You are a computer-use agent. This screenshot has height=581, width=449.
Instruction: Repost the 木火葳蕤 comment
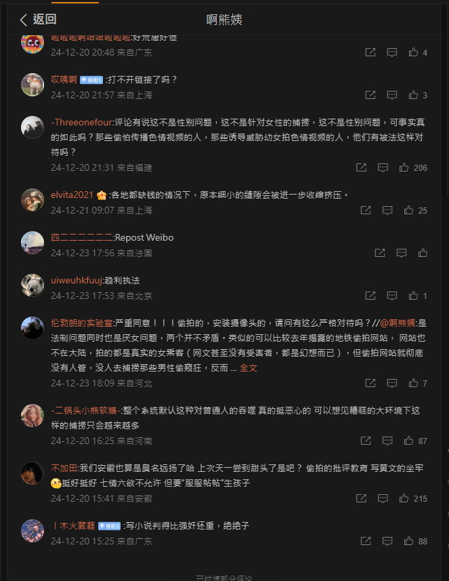366,540
